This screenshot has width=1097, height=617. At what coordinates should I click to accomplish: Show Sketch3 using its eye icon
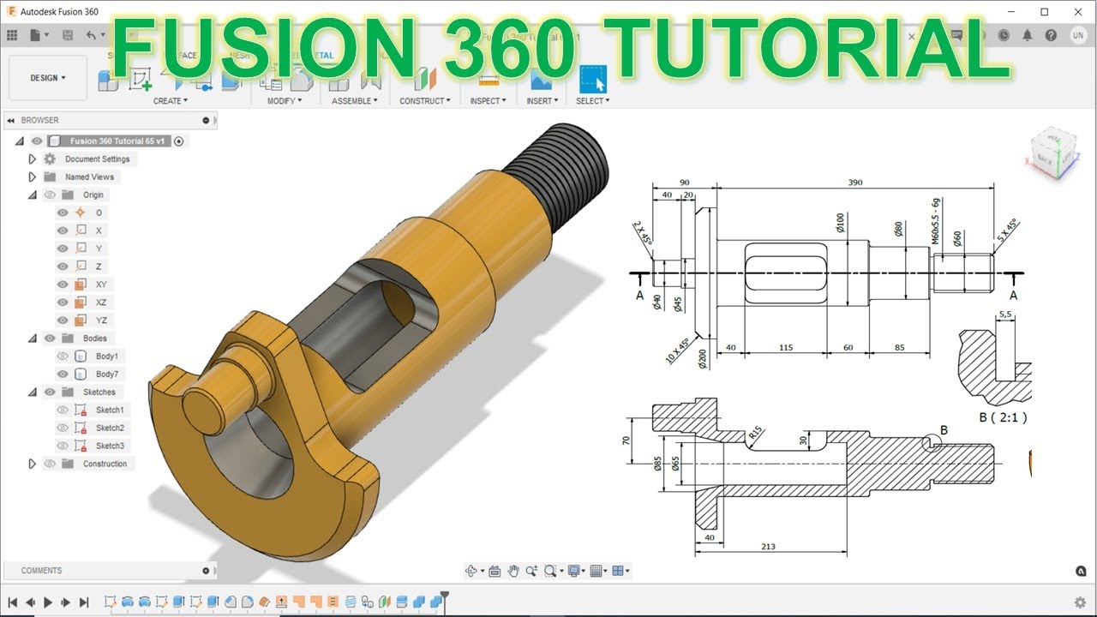click(x=63, y=446)
